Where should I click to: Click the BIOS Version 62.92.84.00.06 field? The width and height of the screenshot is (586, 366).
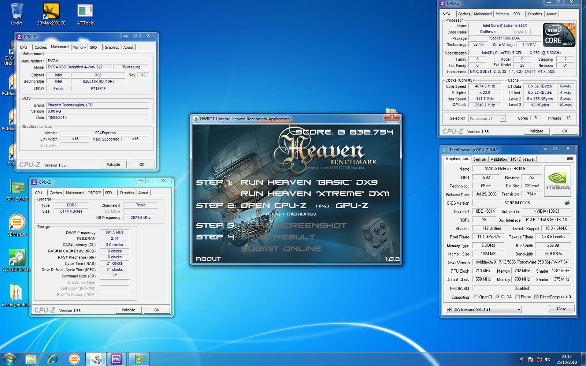tap(517, 203)
